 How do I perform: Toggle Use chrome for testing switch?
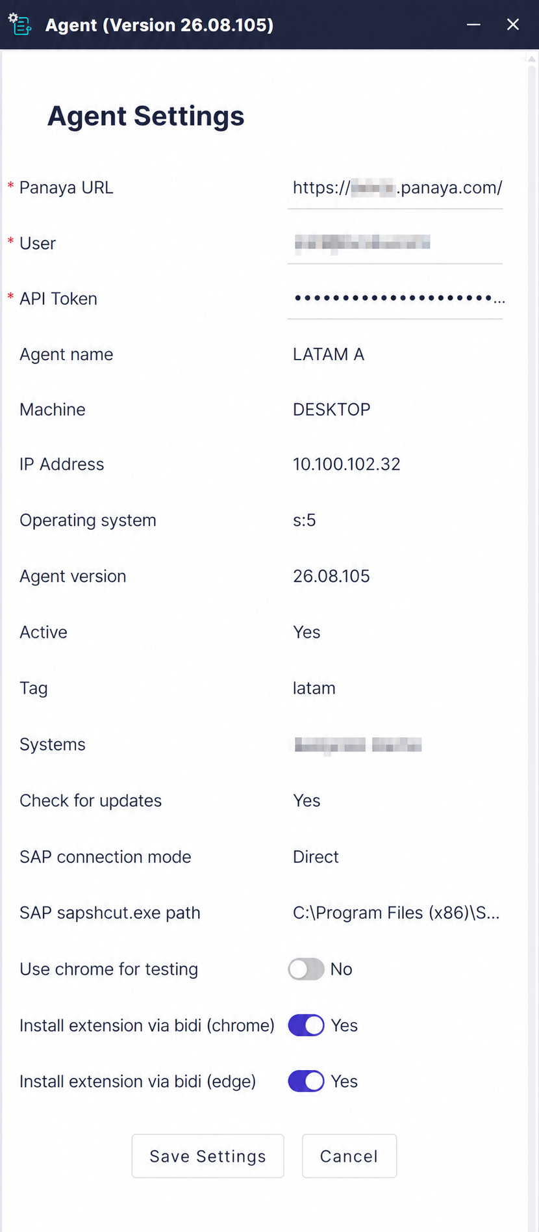click(x=307, y=969)
